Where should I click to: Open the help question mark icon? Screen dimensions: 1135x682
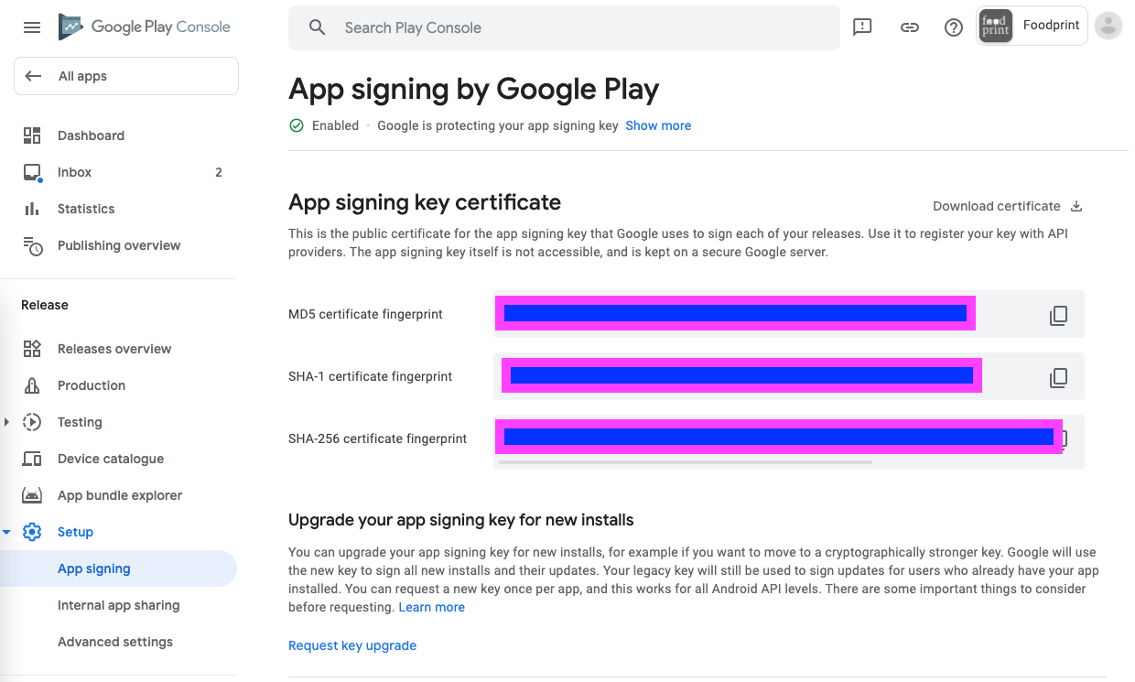pyautogui.click(x=954, y=27)
